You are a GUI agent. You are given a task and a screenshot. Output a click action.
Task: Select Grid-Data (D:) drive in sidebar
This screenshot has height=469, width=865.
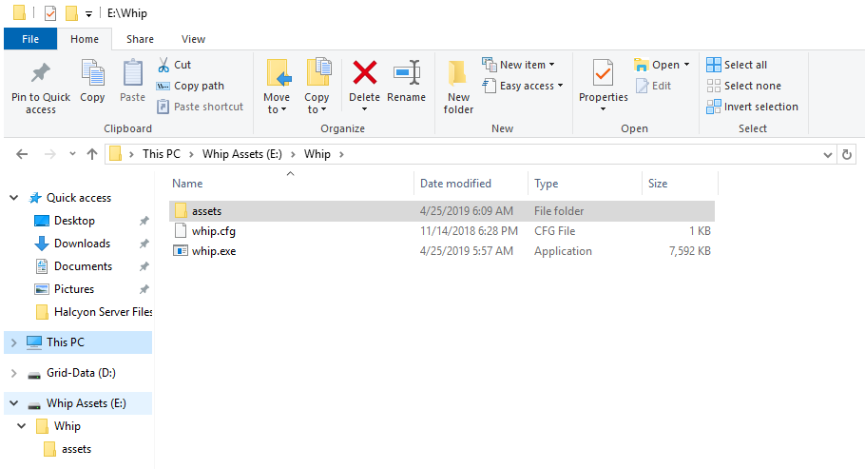pyautogui.click(x=81, y=373)
